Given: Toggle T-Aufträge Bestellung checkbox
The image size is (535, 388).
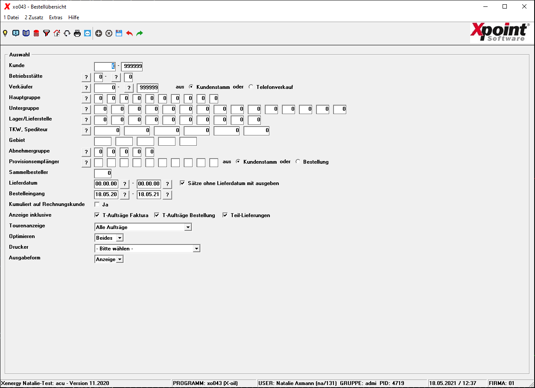Looking at the screenshot, I should tap(157, 215).
